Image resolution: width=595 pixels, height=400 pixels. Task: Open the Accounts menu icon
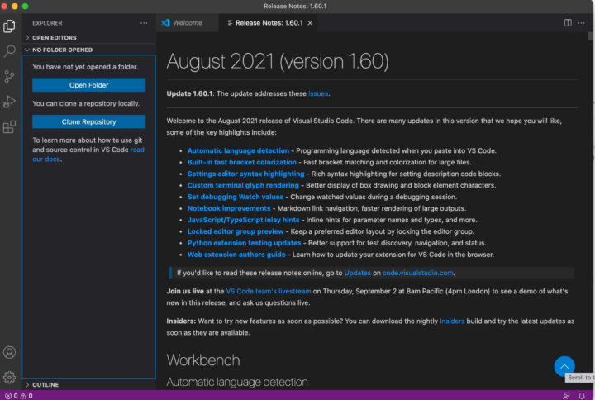coord(9,353)
